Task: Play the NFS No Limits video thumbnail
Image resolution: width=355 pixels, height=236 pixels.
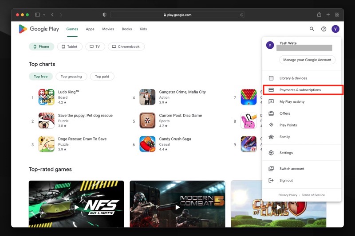Action: pos(76,207)
